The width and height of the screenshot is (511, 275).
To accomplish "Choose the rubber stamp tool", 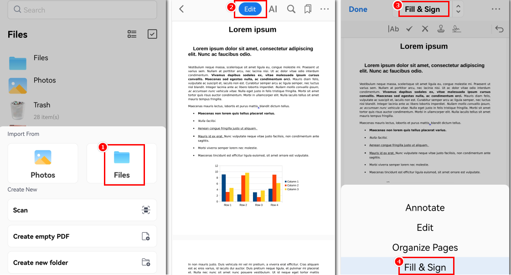I will tap(441, 29).
